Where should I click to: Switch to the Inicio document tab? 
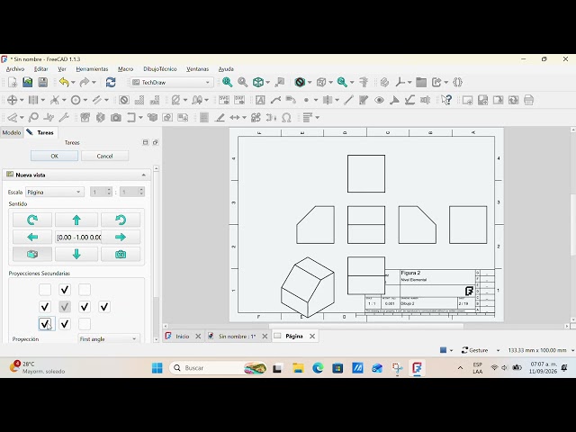coord(182,336)
